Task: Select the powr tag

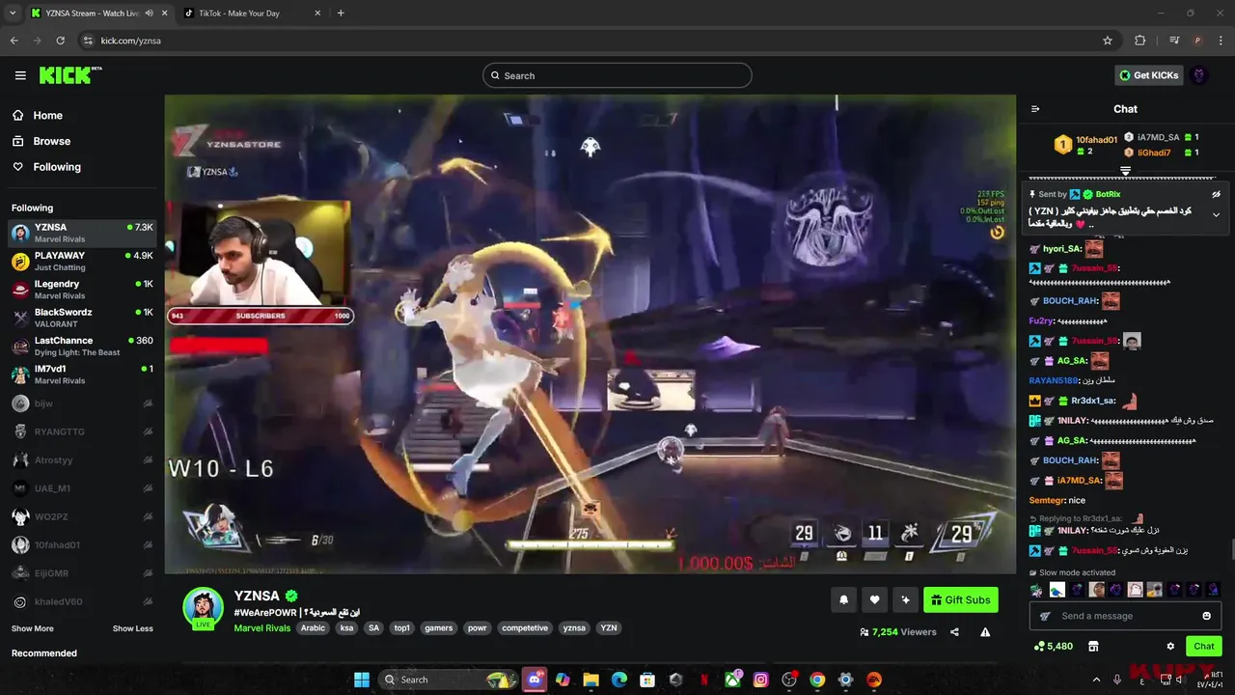Action: tap(477, 627)
